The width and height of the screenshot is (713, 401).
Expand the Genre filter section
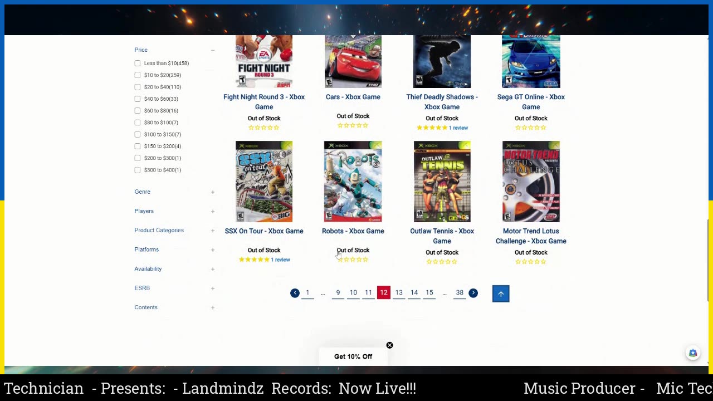(x=212, y=192)
